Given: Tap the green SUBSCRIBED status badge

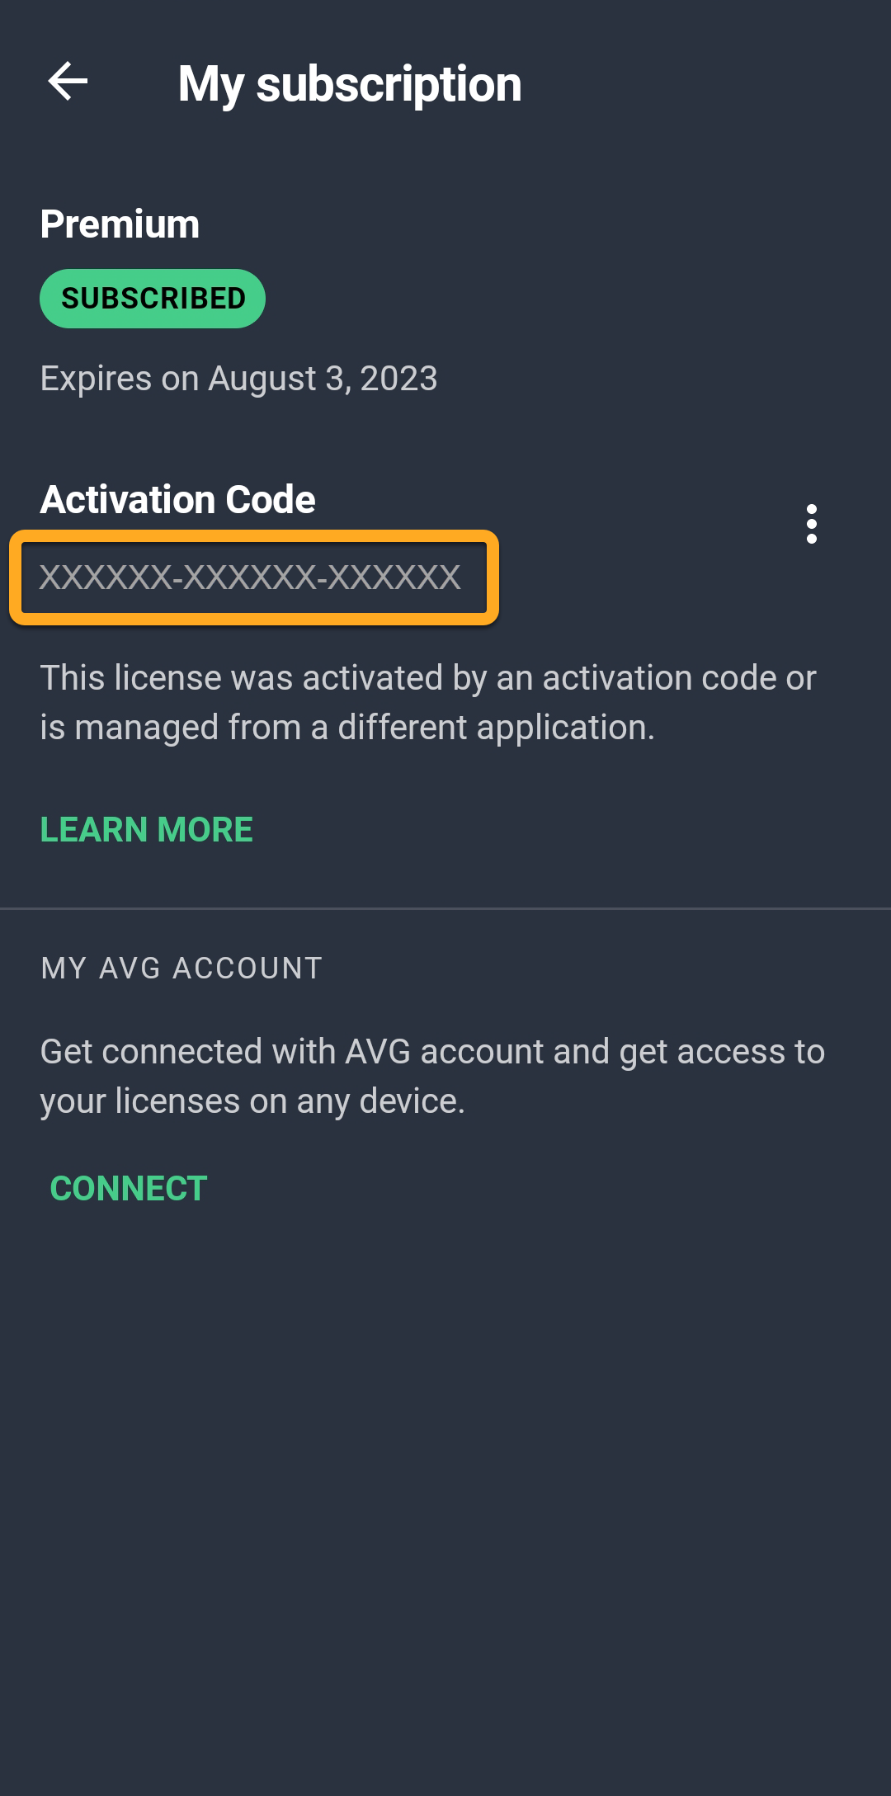Looking at the screenshot, I should (x=153, y=299).
